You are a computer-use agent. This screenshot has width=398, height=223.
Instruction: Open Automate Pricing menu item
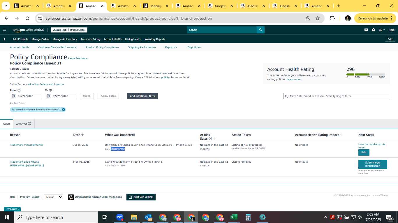click(x=90, y=39)
